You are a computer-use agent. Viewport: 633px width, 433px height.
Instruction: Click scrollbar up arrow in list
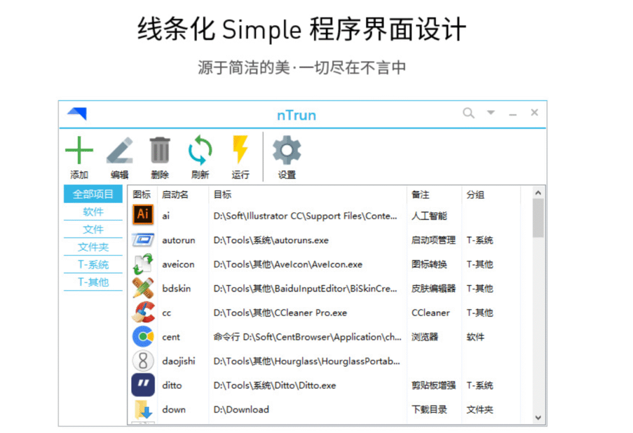tap(538, 193)
